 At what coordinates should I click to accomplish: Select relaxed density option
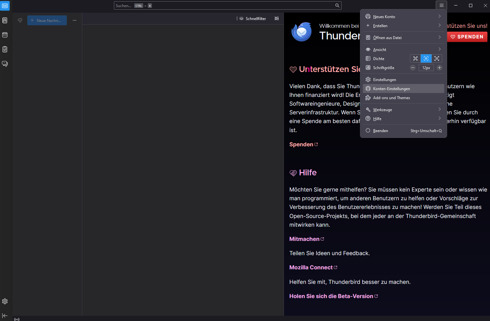click(437, 58)
